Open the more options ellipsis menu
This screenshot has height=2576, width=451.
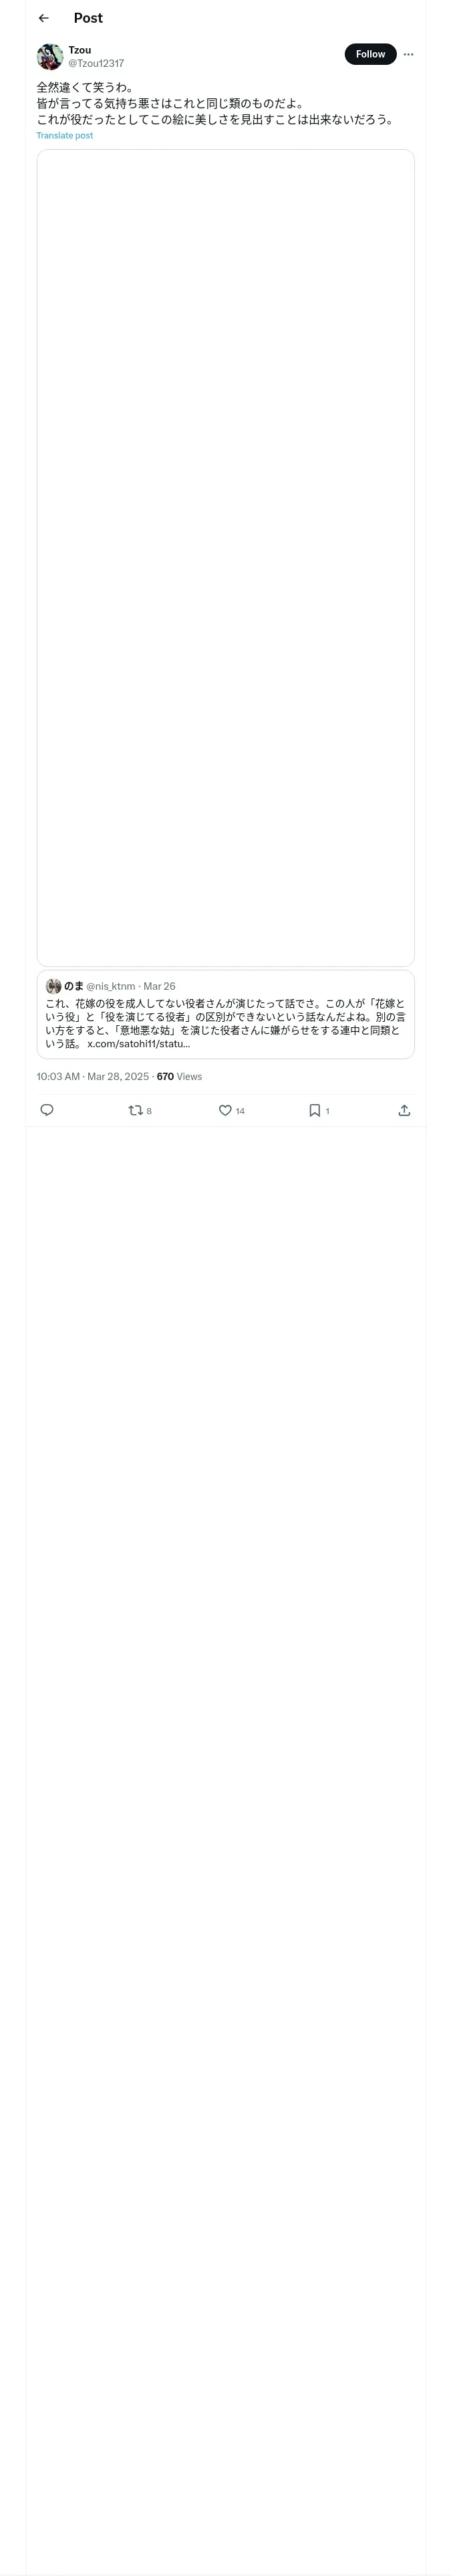tap(408, 54)
